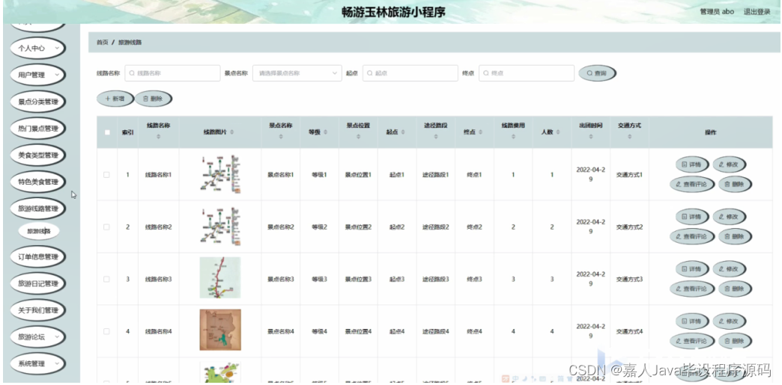Open route image thumbnail for 线路名称1
This screenshot has width=782, height=385.
click(x=220, y=174)
